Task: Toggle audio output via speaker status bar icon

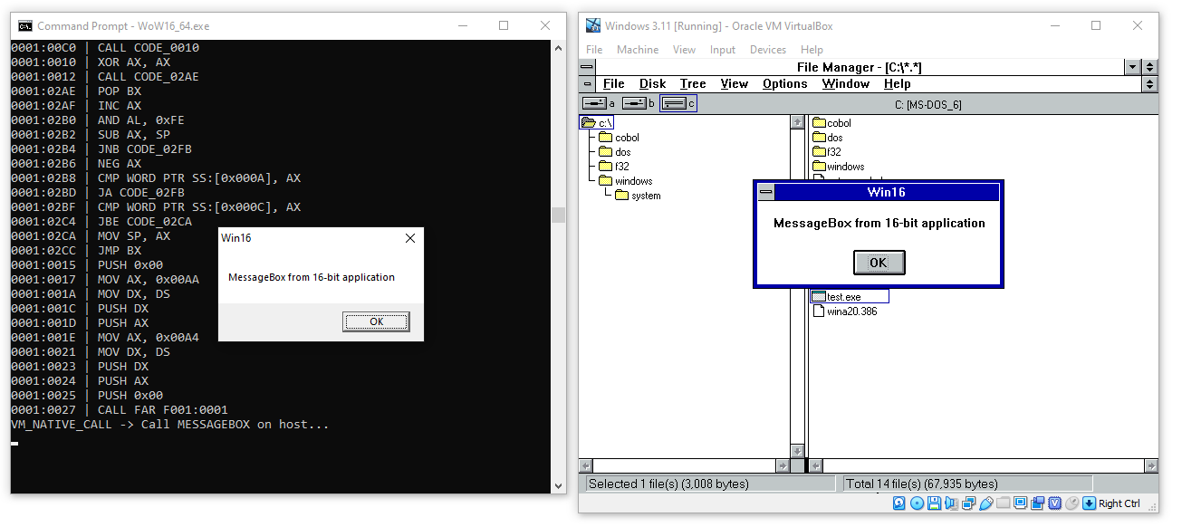Action: [x=950, y=503]
